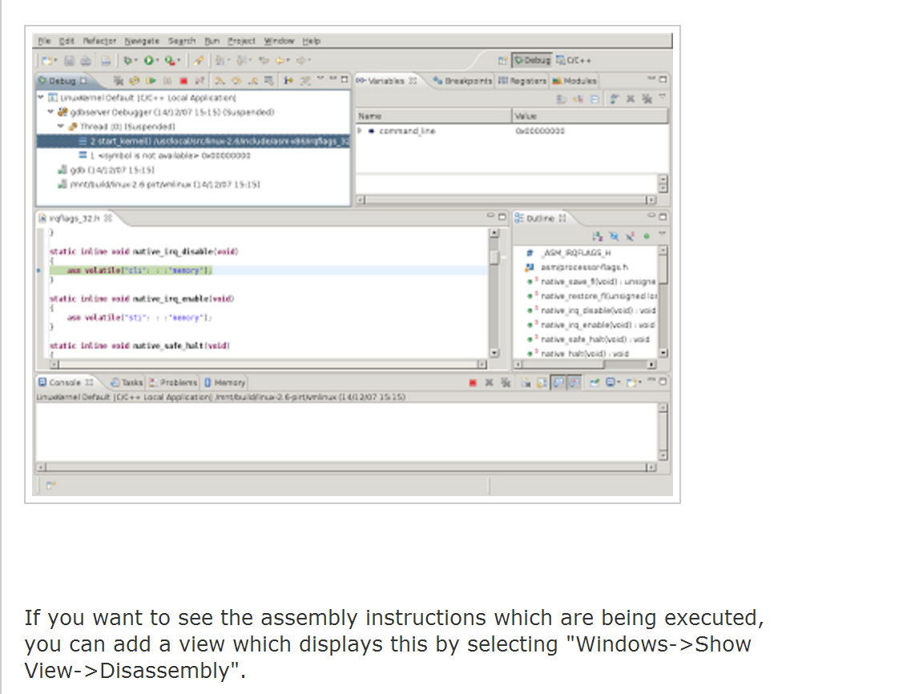Click the Suspend (pause) icon
The width and height of the screenshot is (911, 694).
[x=167, y=80]
